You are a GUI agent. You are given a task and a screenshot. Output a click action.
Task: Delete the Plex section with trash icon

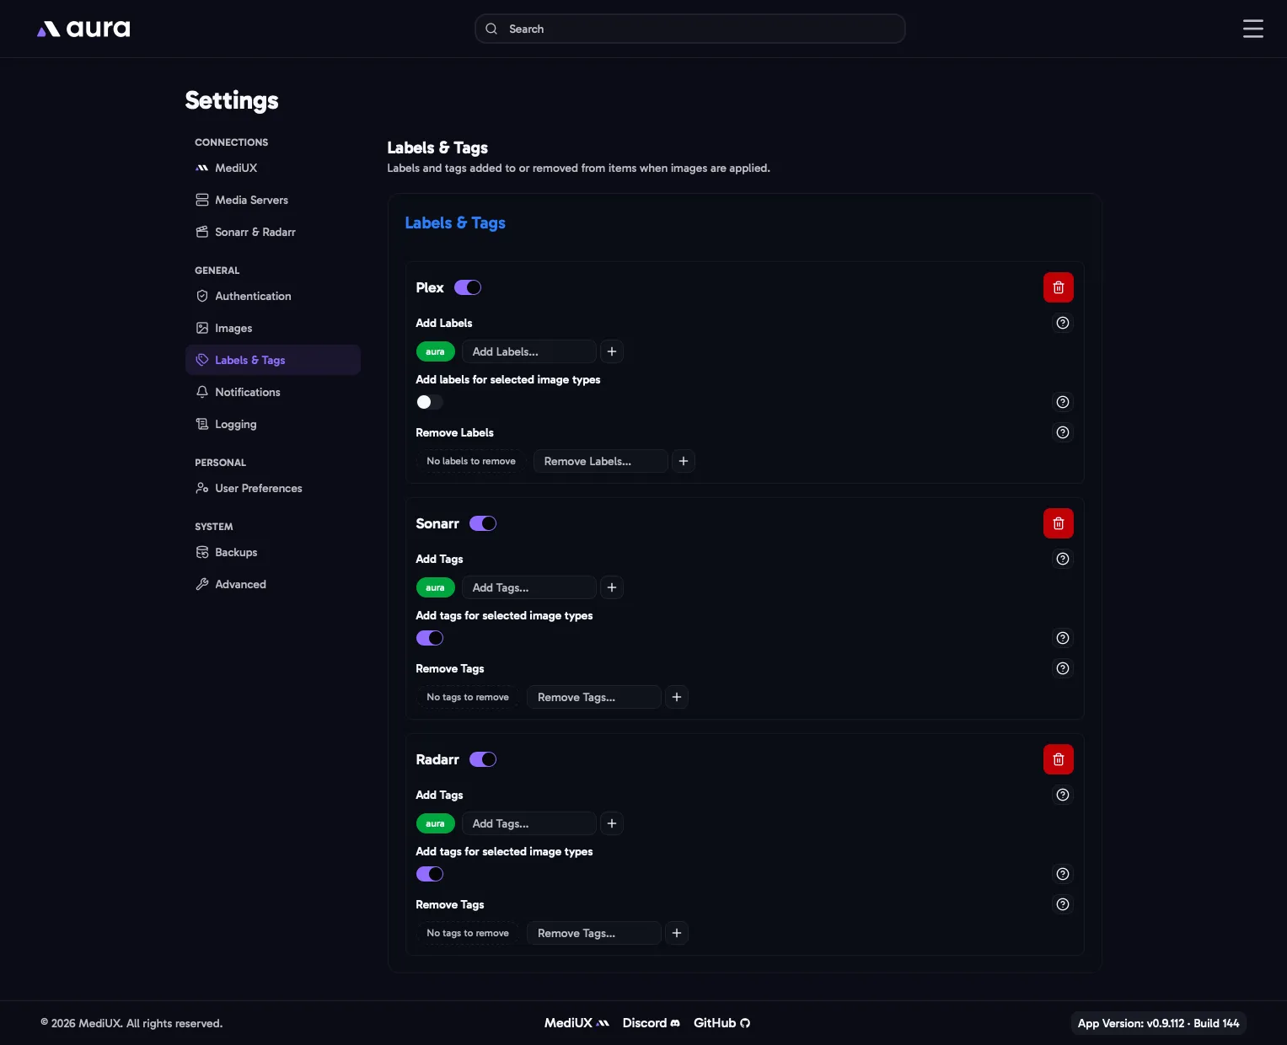(x=1059, y=287)
